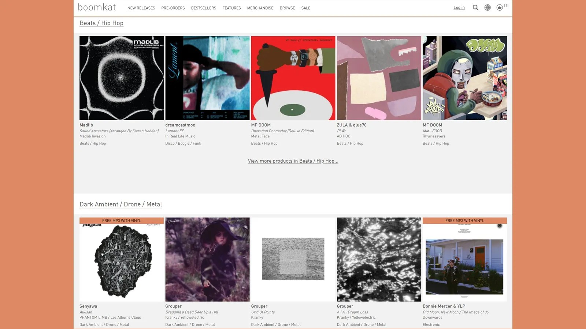Screen dimensions: 586x329
Task: Open the Dark Ambient / Drone / Metal heading
Action: click(x=120, y=204)
